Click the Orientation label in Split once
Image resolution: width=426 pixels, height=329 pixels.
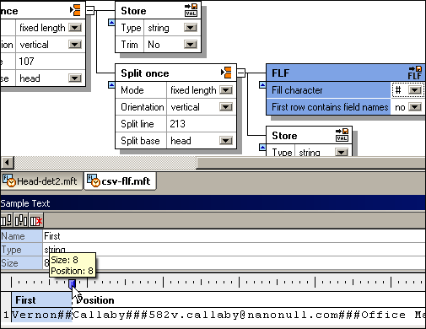tap(143, 107)
